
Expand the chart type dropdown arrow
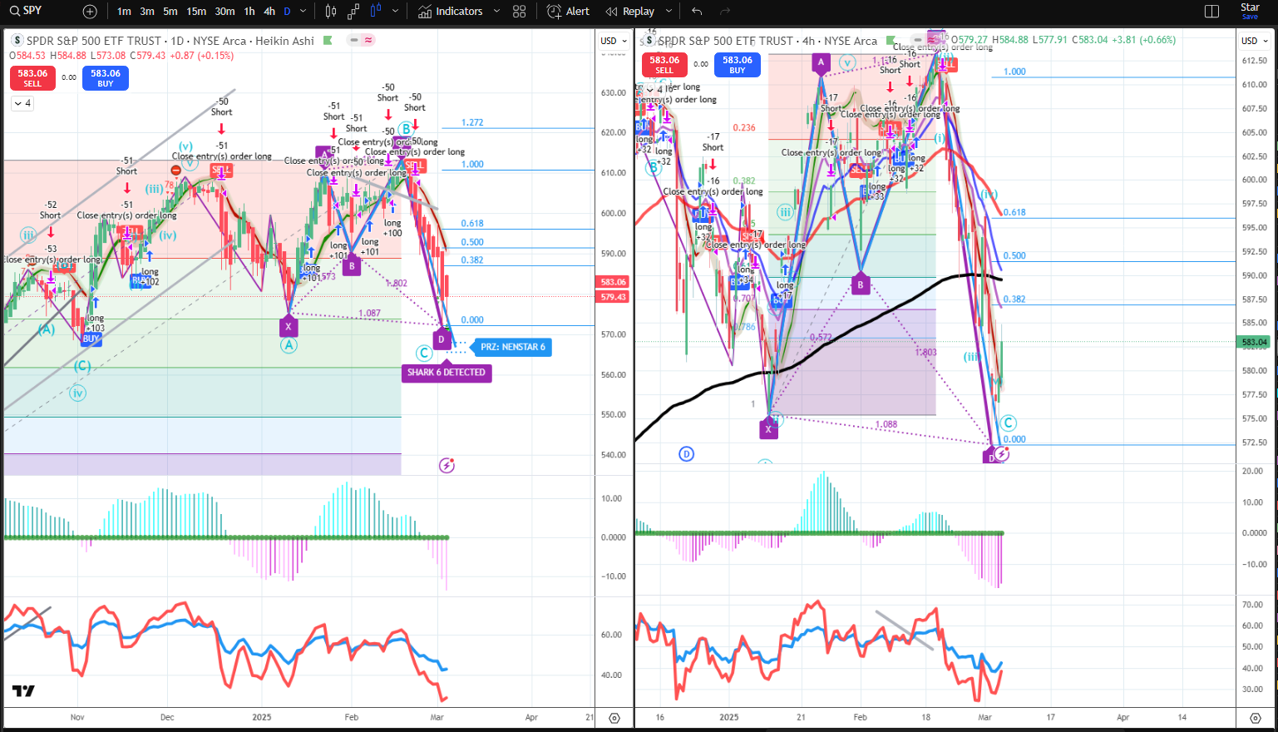click(395, 12)
